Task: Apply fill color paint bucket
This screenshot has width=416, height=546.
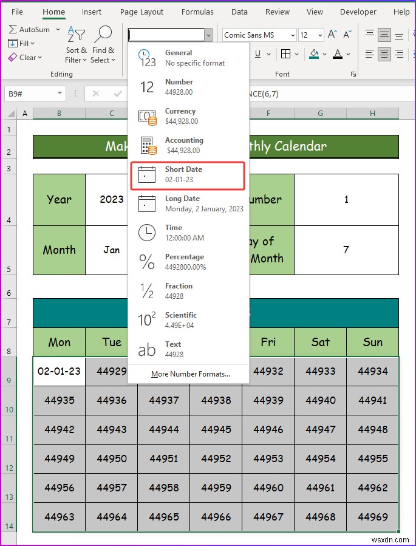Action: [x=314, y=54]
